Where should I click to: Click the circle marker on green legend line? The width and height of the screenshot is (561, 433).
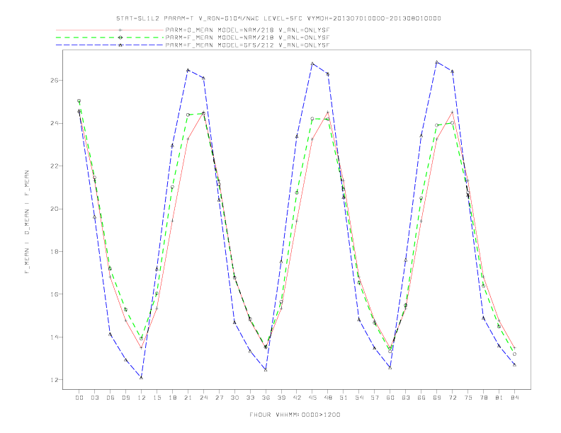[x=120, y=37]
